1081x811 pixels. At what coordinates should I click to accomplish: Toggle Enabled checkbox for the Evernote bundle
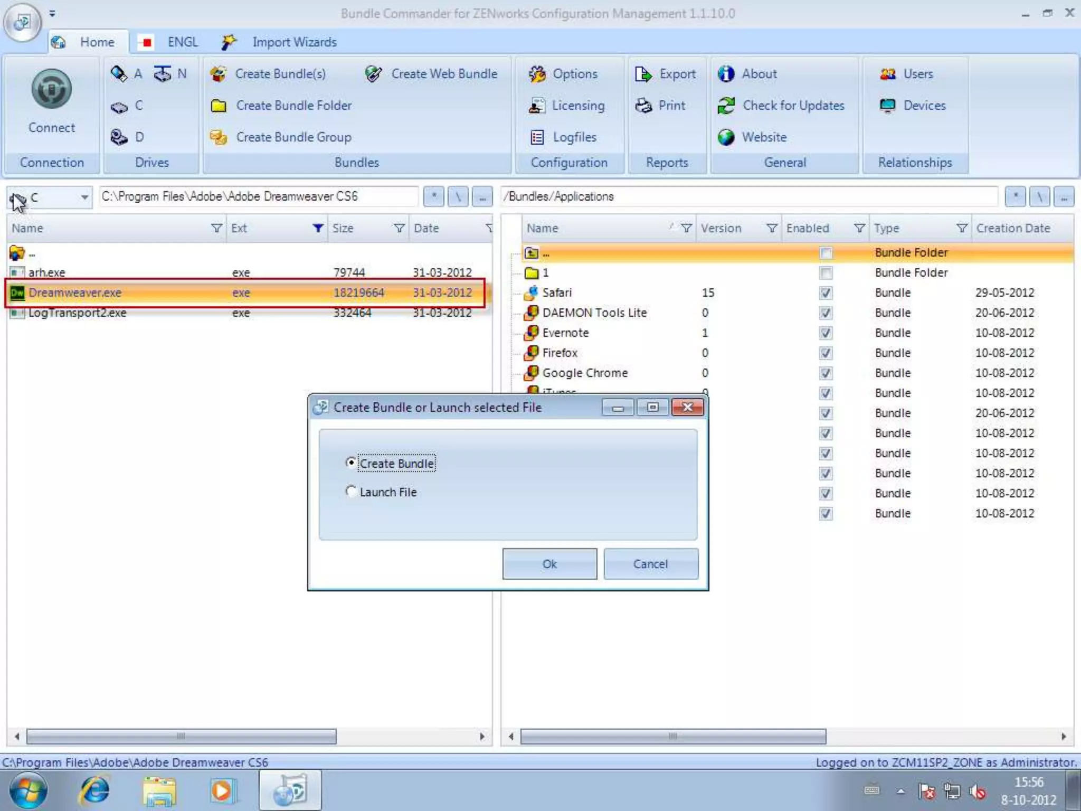pos(826,333)
